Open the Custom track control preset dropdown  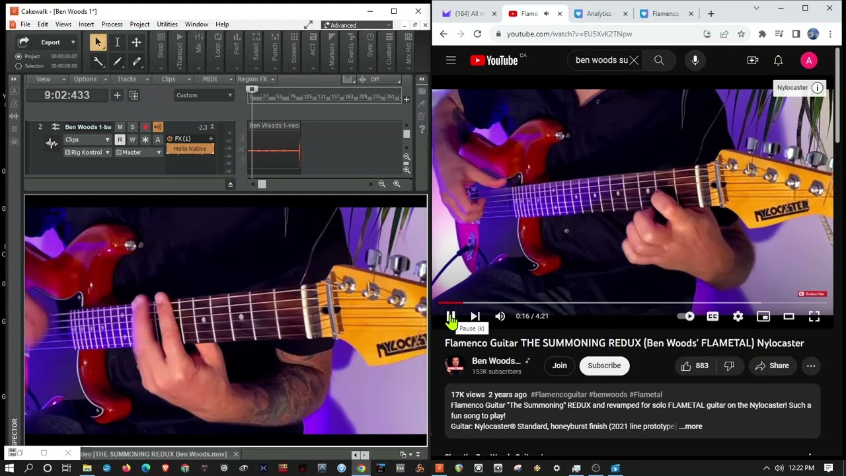pos(204,95)
